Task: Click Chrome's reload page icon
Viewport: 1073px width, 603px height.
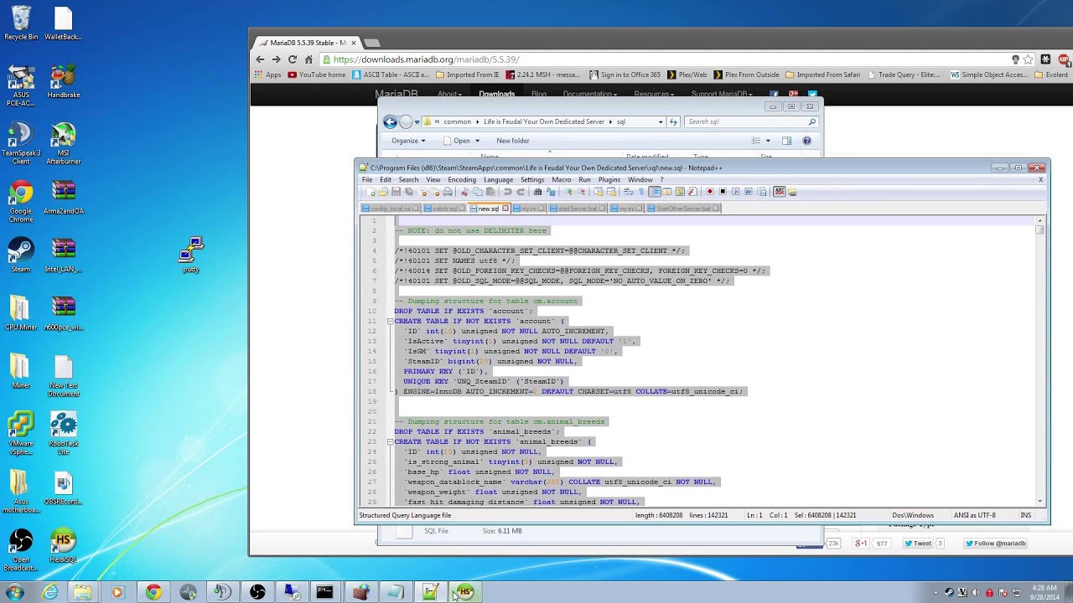Action: coord(292,59)
